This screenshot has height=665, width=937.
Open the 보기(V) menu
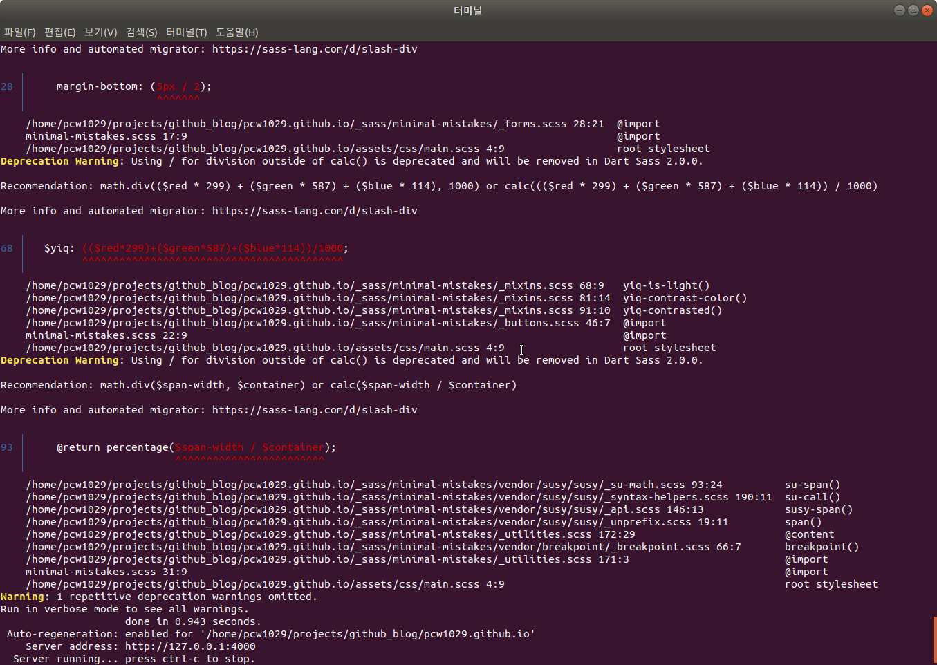point(100,32)
